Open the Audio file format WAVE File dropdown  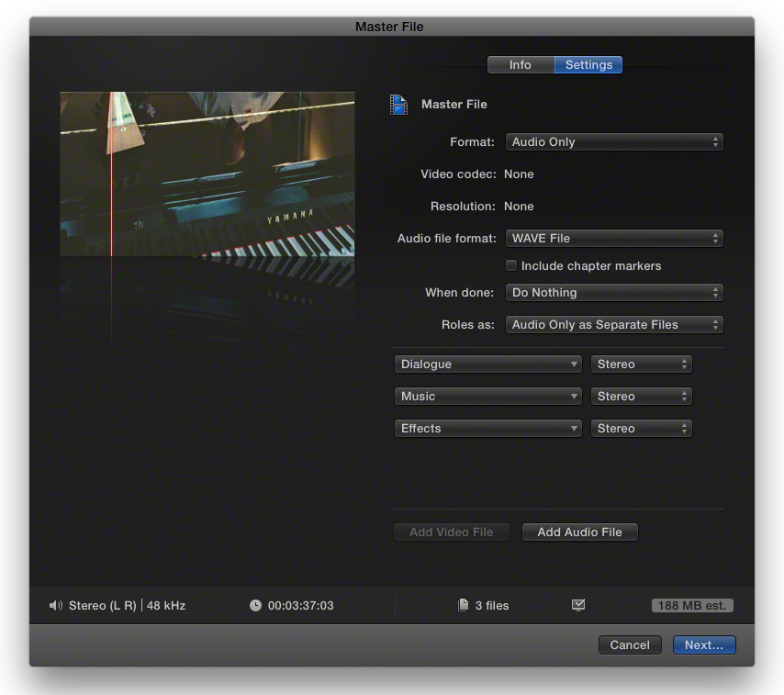coord(614,239)
